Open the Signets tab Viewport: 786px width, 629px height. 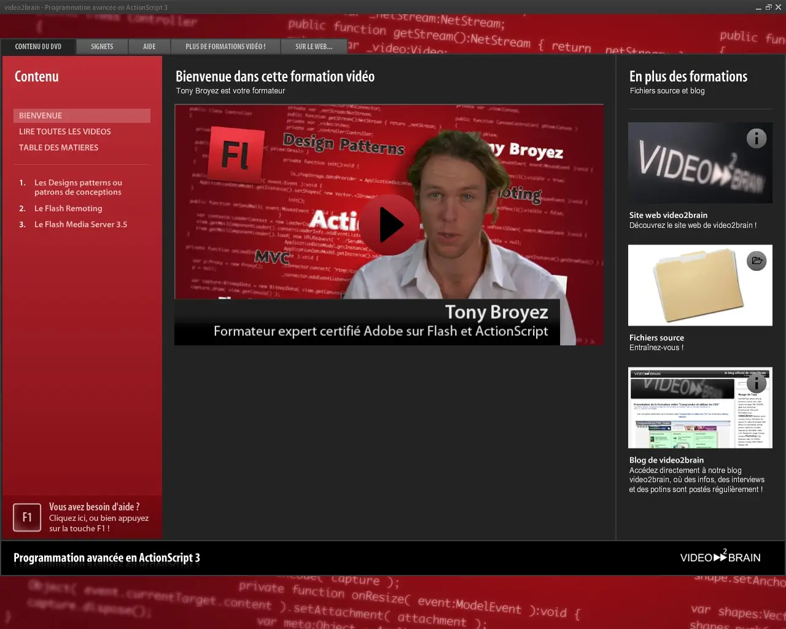click(x=102, y=47)
